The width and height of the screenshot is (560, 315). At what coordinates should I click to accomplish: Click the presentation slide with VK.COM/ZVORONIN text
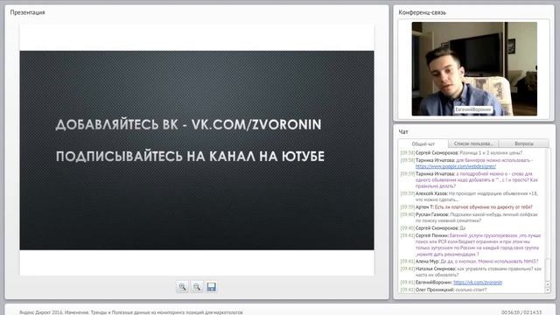point(197,150)
